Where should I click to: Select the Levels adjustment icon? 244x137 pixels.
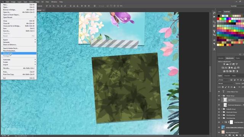tap(227, 64)
